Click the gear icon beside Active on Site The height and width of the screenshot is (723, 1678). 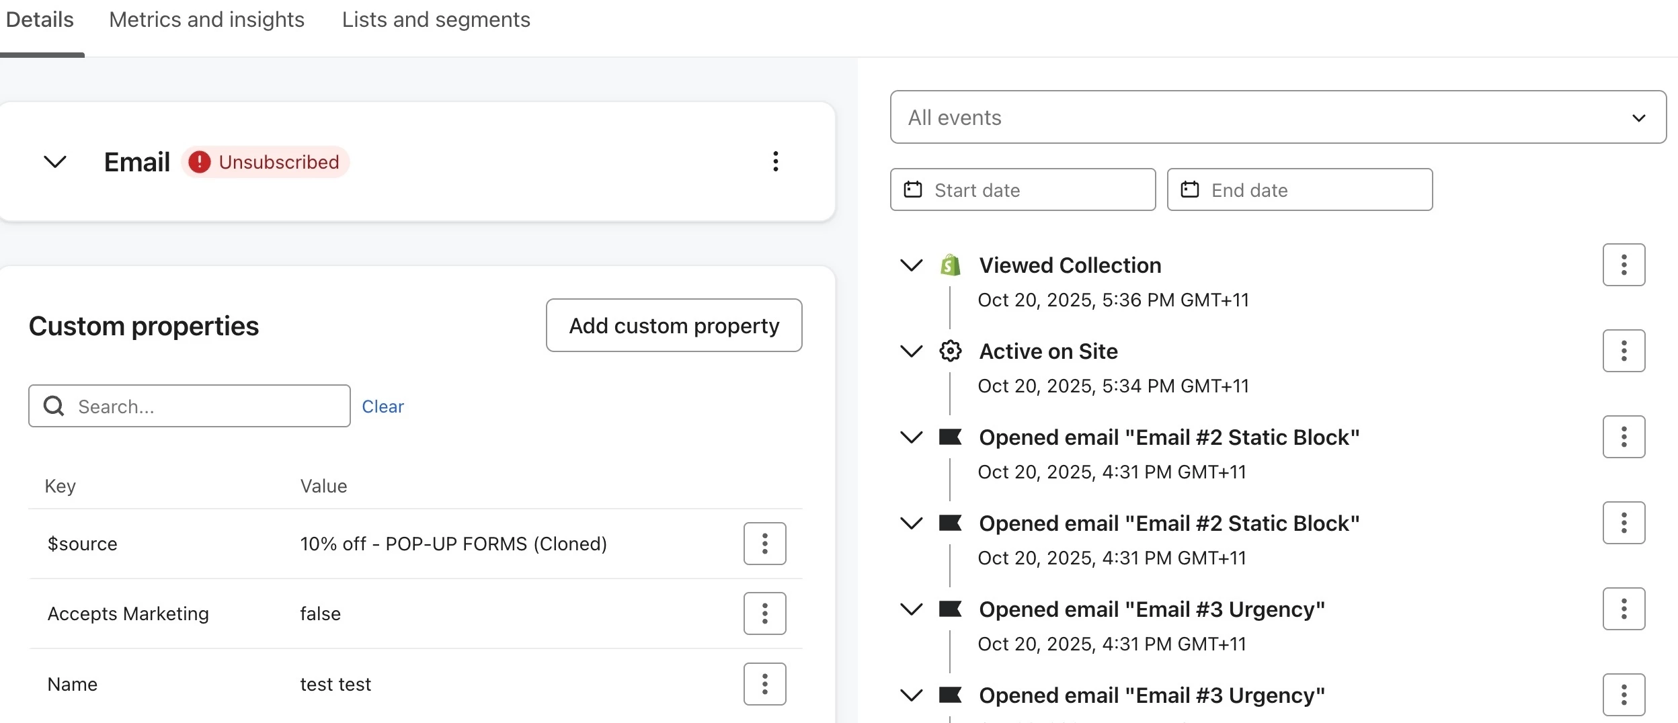click(950, 351)
